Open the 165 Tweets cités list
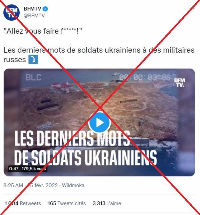 [x=67, y=203]
